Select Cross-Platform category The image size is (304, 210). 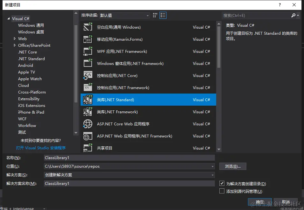32,92
